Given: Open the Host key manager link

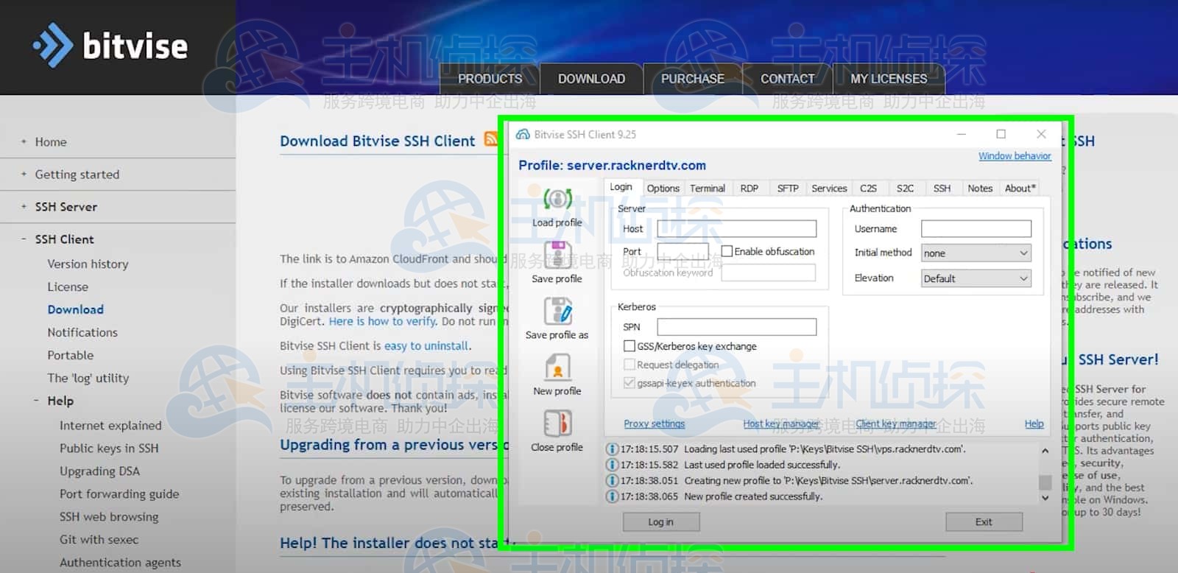Looking at the screenshot, I should pyautogui.click(x=781, y=423).
